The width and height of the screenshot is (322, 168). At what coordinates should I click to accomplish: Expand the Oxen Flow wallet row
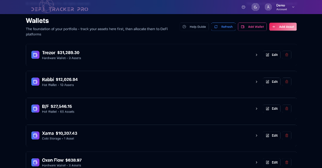pyautogui.click(x=256, y=162)
